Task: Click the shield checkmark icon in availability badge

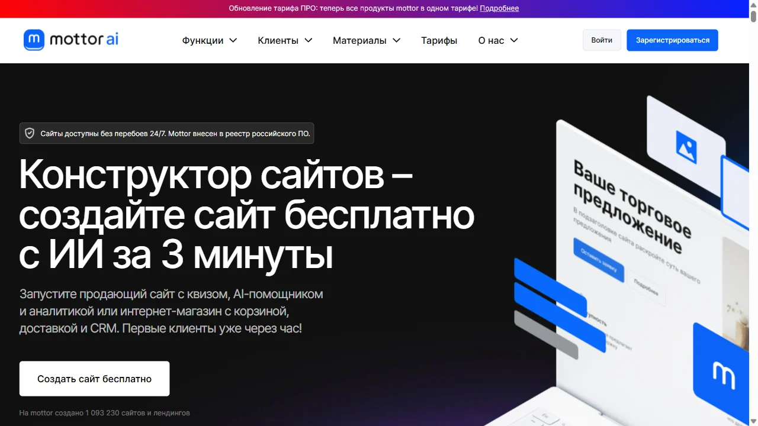Action: 30,133
